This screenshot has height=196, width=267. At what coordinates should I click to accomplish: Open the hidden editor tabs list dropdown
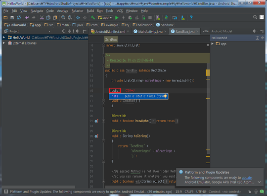(x=206, y=31)
